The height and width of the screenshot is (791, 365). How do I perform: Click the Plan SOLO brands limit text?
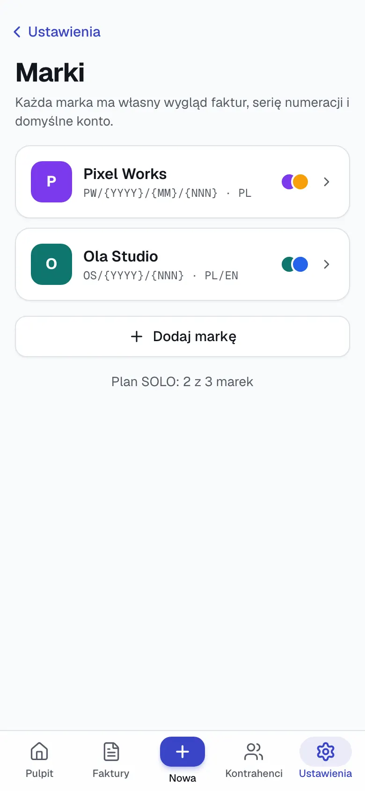[x=182, y=382]
